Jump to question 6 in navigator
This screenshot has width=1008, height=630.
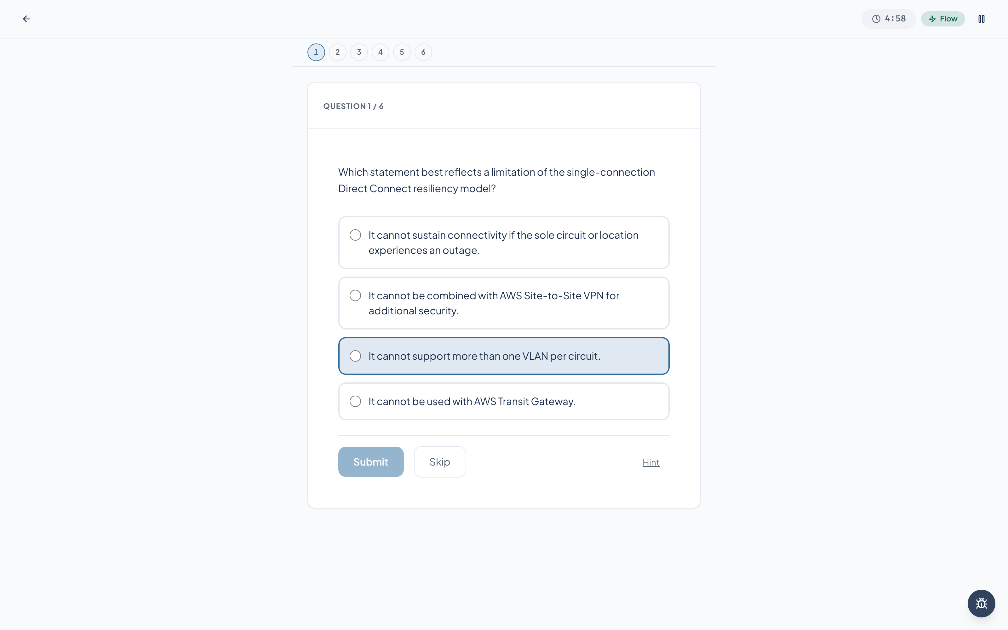click(423, 52)
